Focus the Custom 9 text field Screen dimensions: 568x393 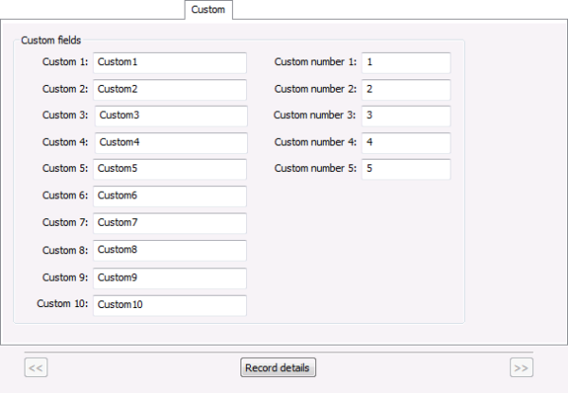pos(169,278)
